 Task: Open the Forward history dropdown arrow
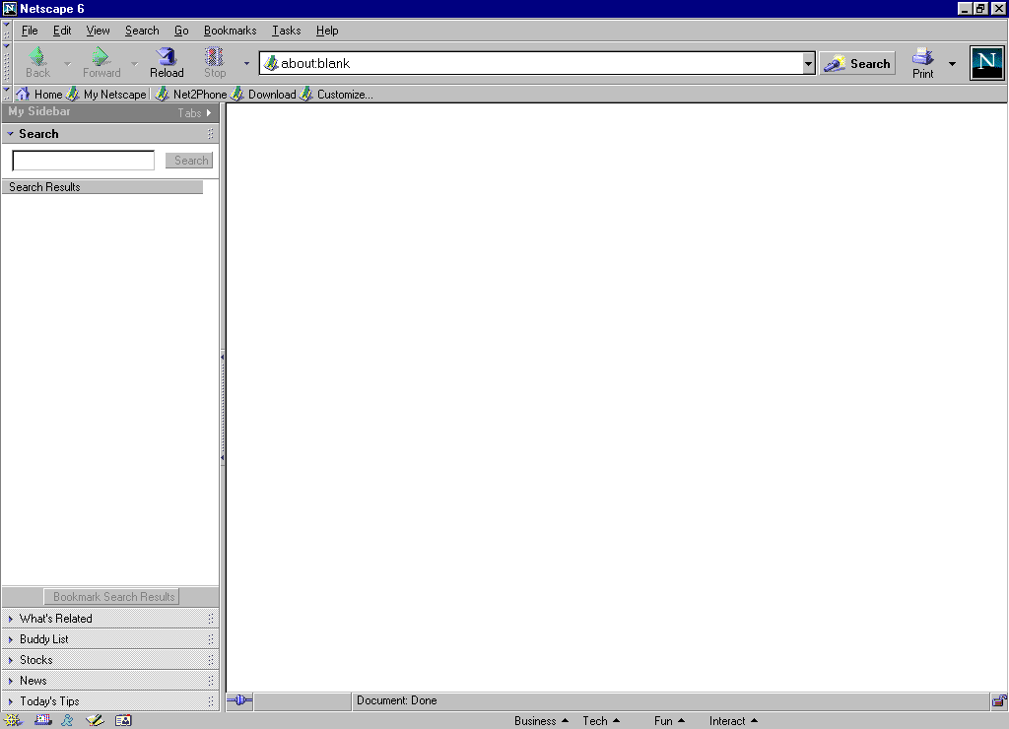134,64
